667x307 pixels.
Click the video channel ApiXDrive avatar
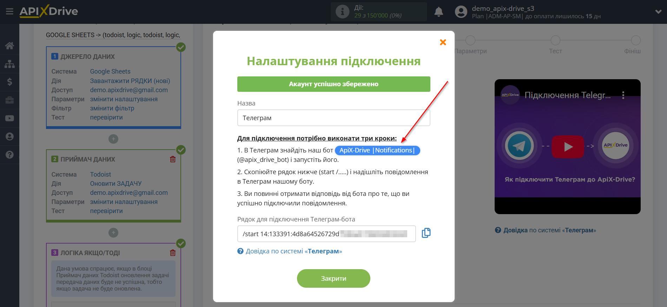(510, 95)
